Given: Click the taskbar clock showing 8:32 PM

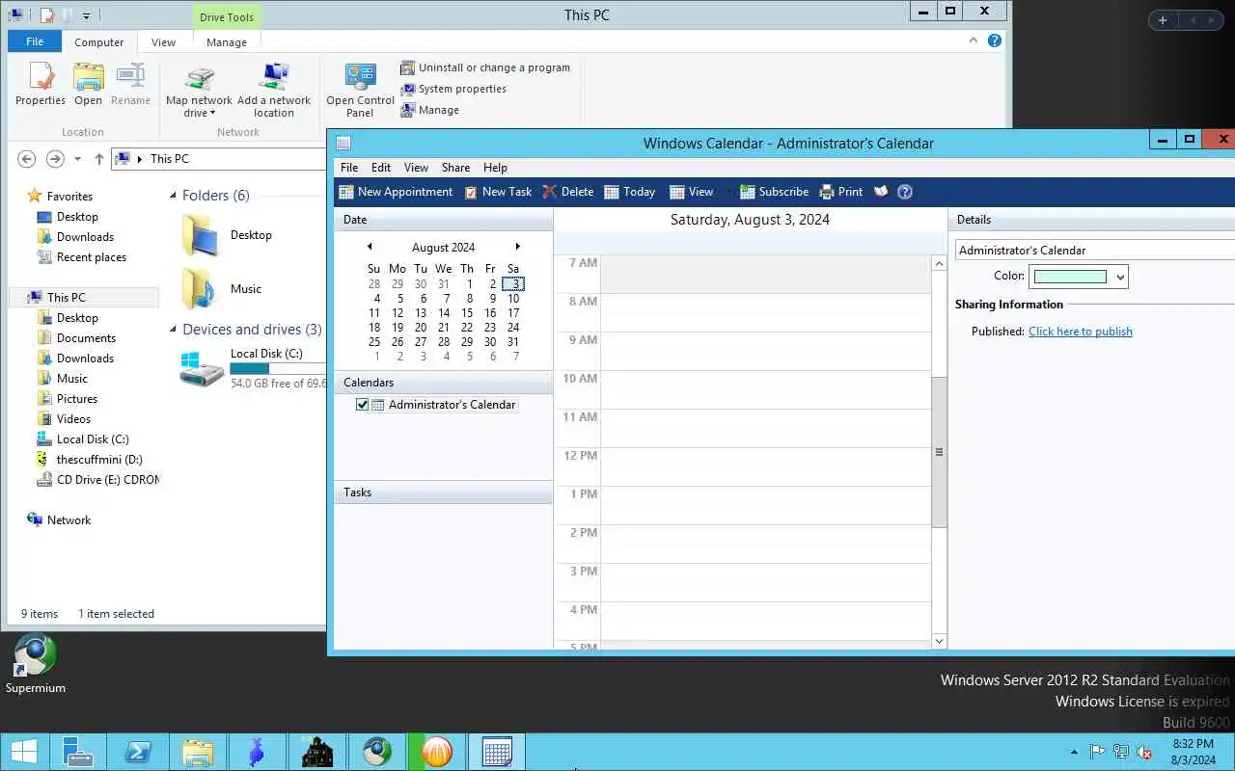Looking at the screenshot, I should click(x=1193, y=752).
